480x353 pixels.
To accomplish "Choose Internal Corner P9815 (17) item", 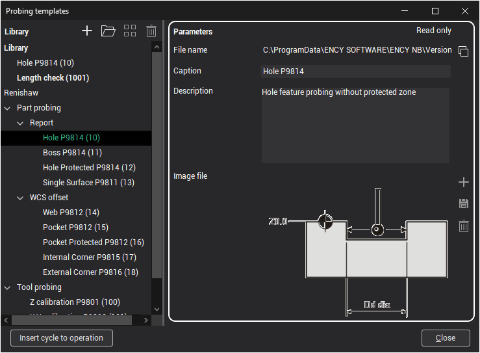I will 90,257.
